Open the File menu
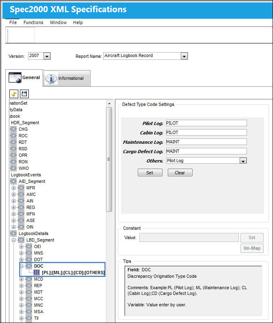Image resolution: width=273 pixels, height=323 pixels. [13, 22]
